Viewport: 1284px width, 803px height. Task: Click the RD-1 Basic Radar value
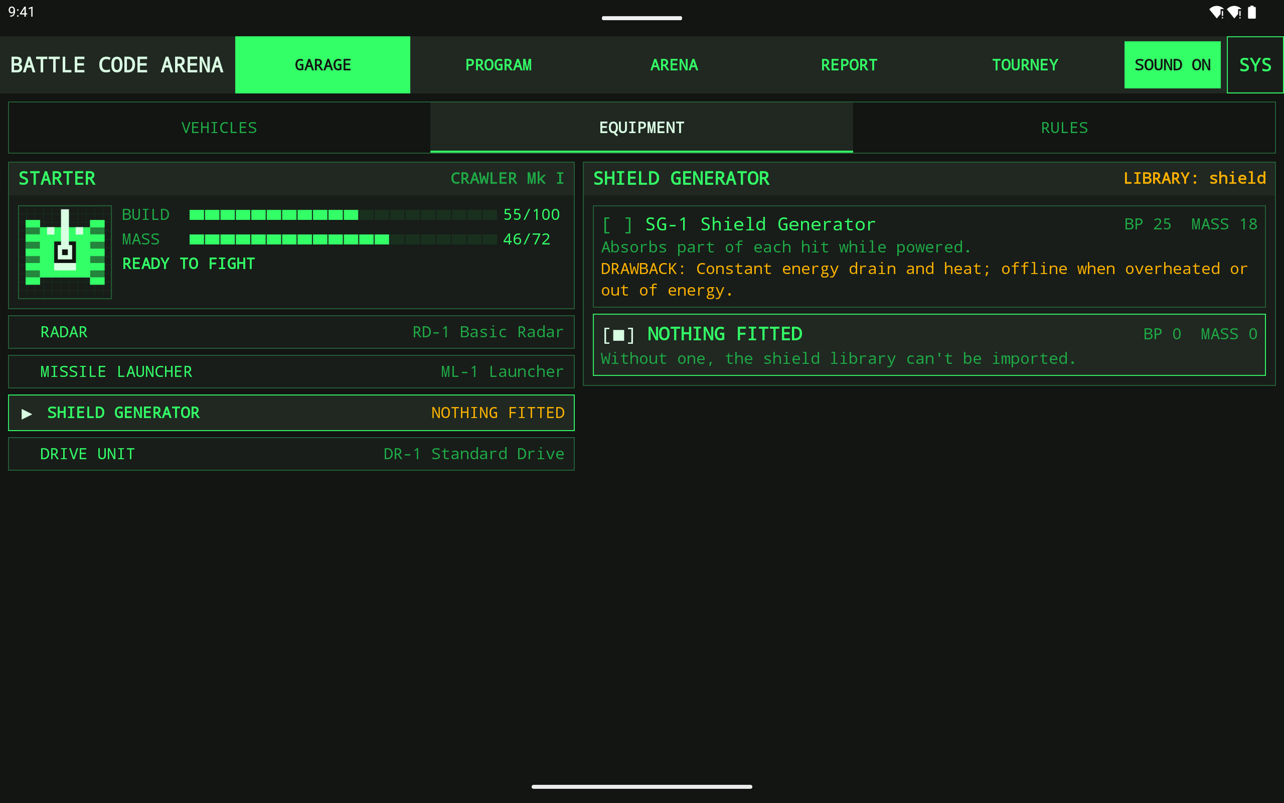click(488, 332)
